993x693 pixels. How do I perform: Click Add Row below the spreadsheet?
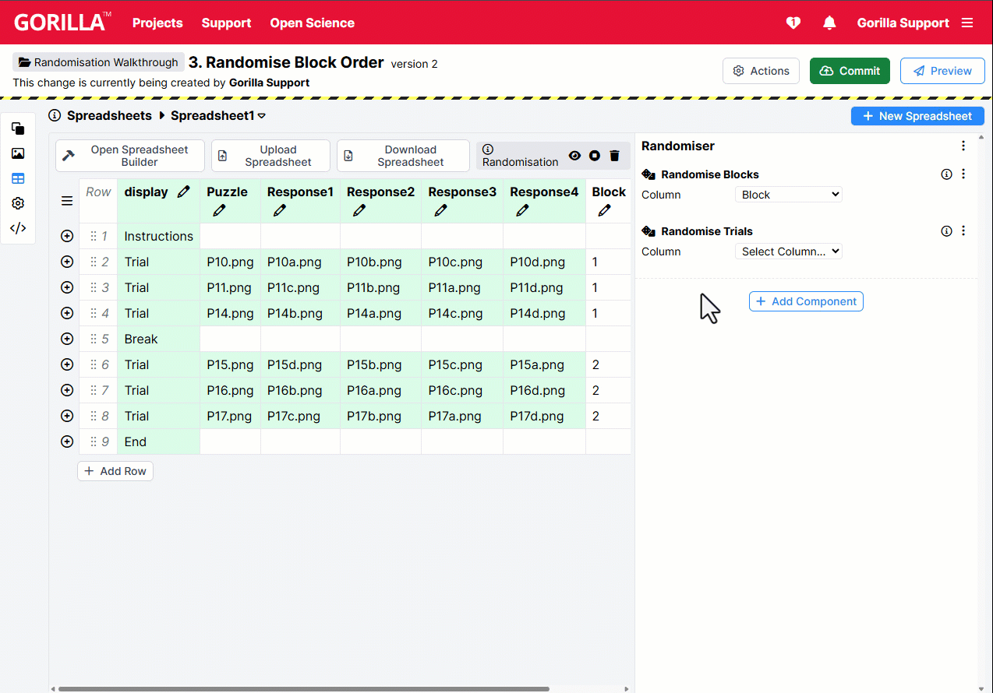point(115,470)
